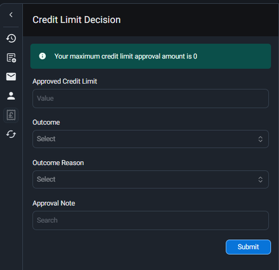Open the history clock icon
The image size is (279, 270).
(x=11, y=38)
